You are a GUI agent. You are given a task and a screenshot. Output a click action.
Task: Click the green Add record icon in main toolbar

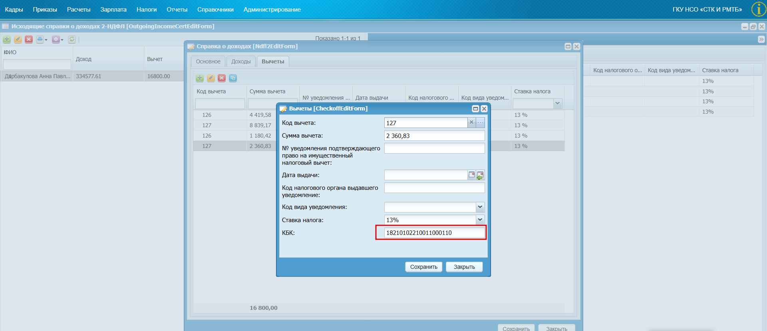[x=7, y=39]
